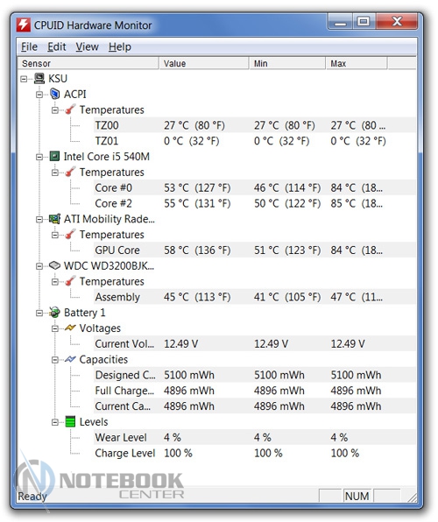The image size is (438, 522).
Task: Click the ACPI shield icon
Action: click(54, 95)
